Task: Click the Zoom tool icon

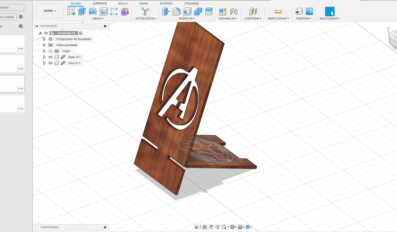Action: click(x=218, y=227)
